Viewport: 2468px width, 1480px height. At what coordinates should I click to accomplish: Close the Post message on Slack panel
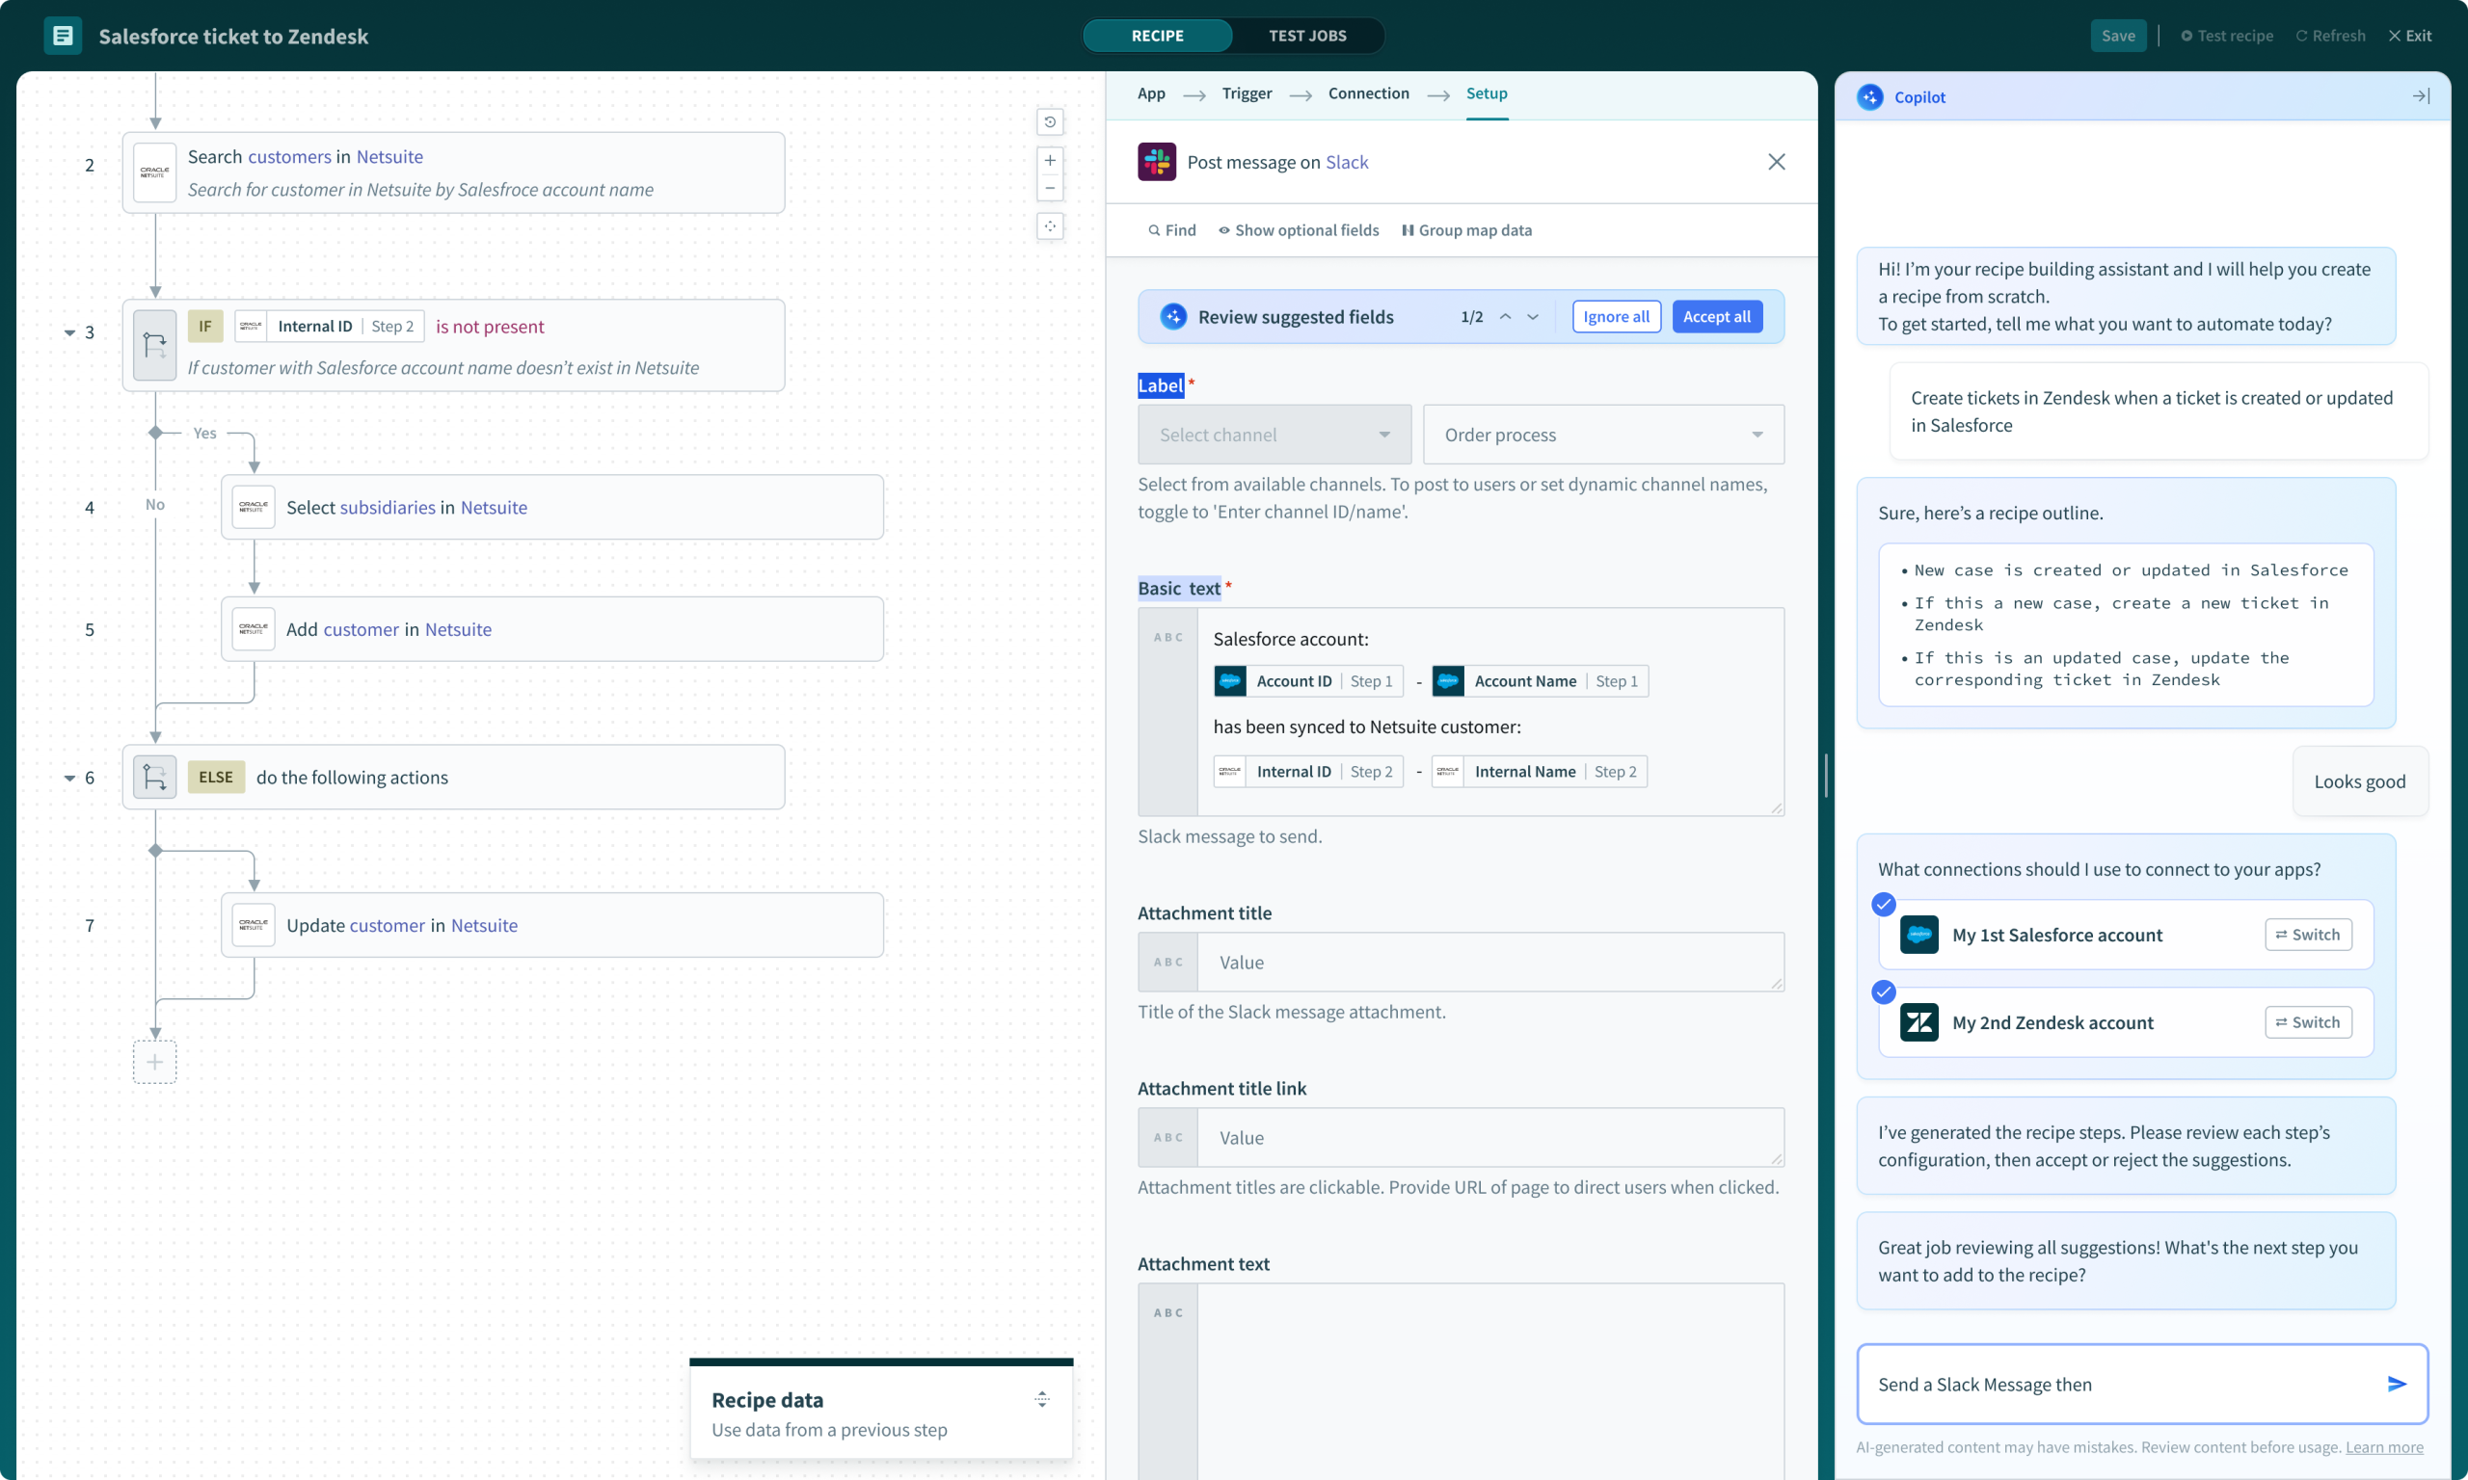1777,162
